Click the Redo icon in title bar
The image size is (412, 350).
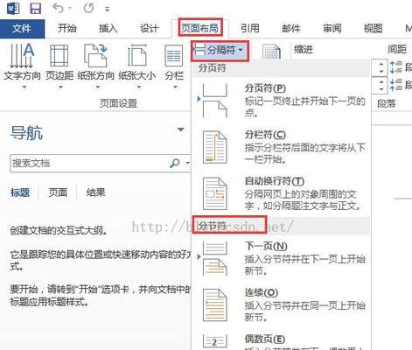pos(88,8)
